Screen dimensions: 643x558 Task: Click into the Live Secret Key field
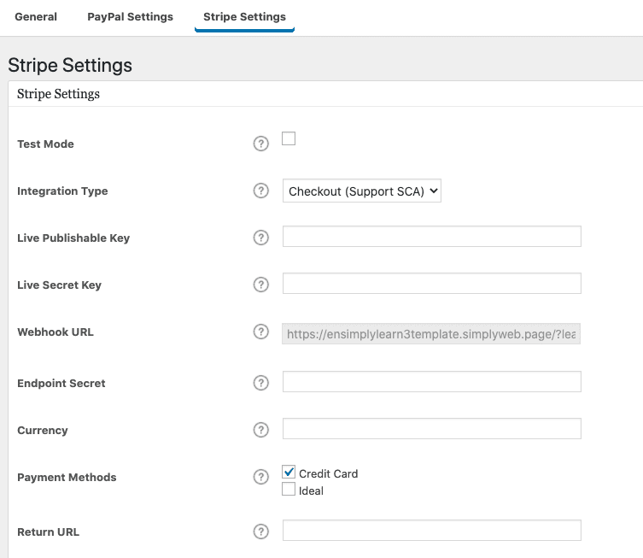[x=431, y=284]
